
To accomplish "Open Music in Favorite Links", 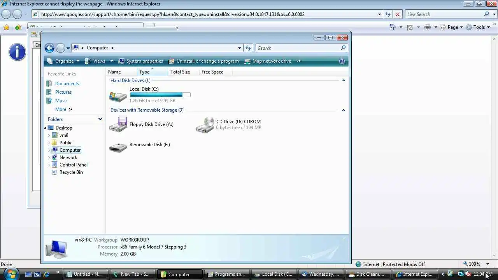I will [61, 101].
